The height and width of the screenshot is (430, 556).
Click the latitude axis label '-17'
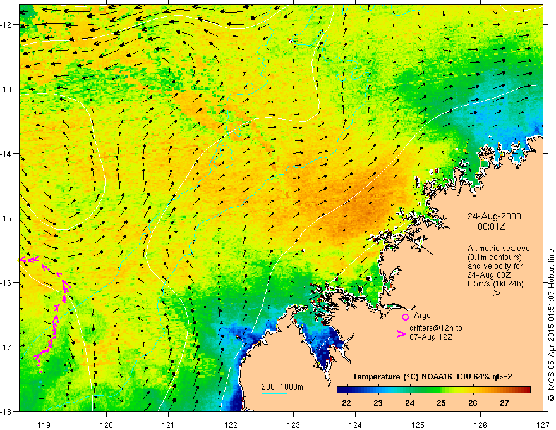[x=6, y=347]
